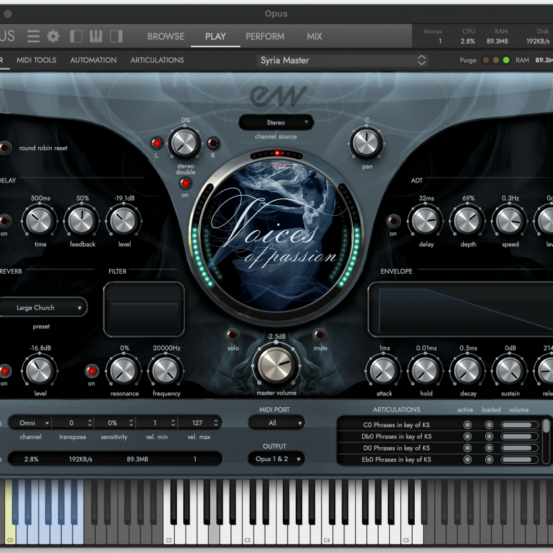Adjust the C0 Phrases volume slider

click(x=519, y=425)
